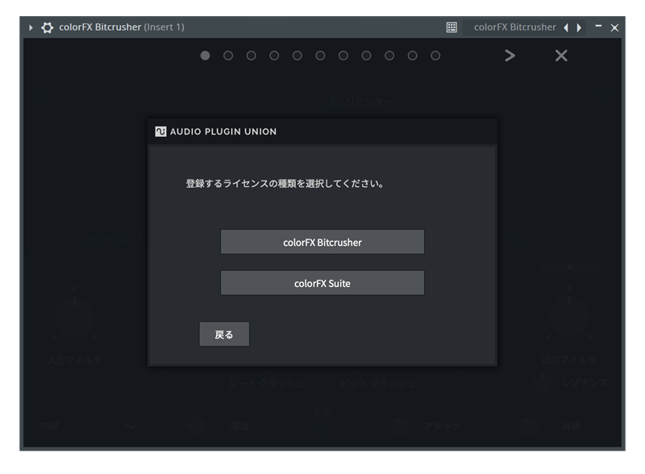Choose the colorFX Suite license button
The image size is (645, 474).
322,283
